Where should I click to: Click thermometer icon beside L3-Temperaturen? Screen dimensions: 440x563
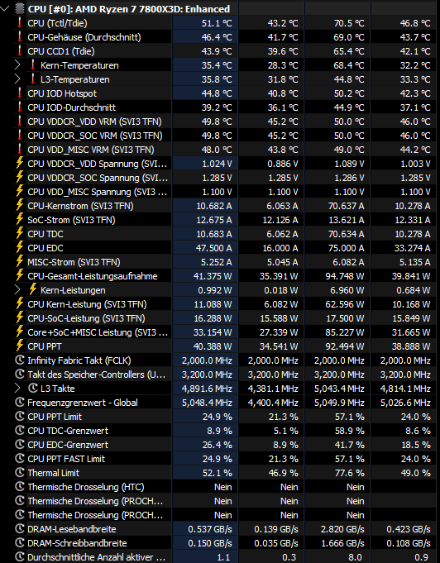[x=33, y=79]
